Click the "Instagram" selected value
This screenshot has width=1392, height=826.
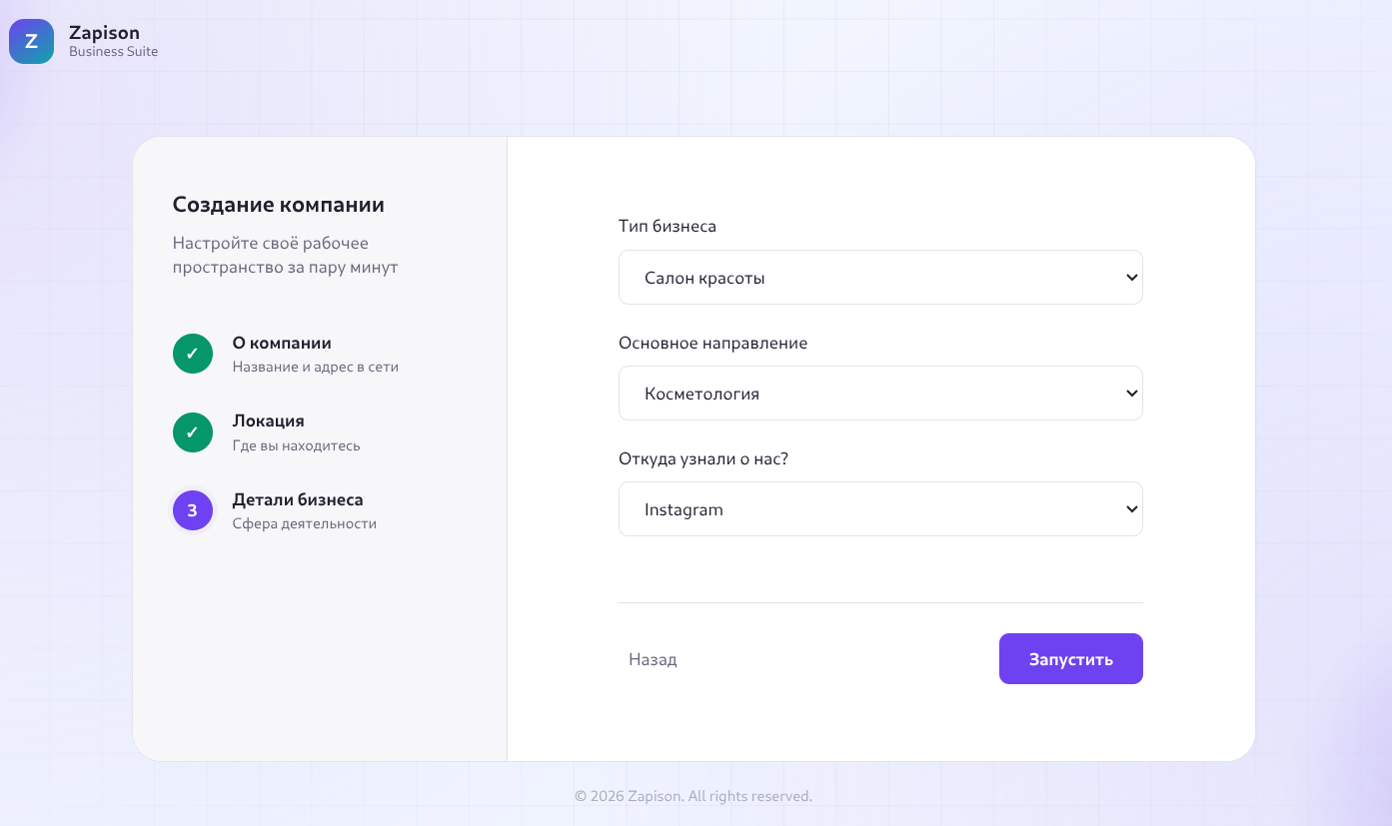[x=684, y=510]
